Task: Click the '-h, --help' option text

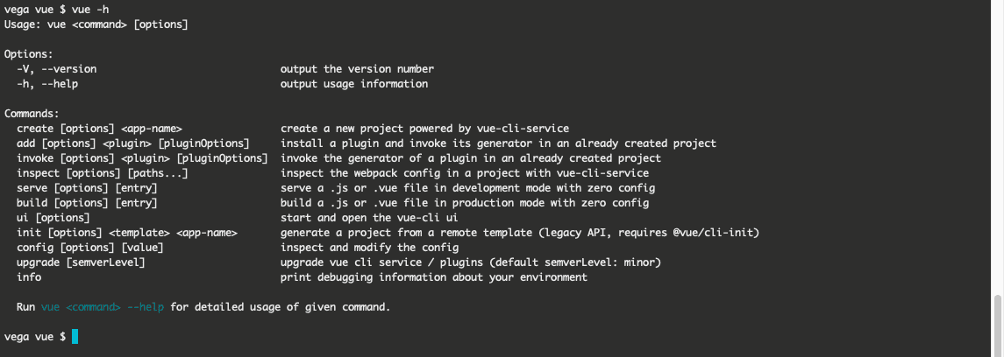Action: point(48,84)
